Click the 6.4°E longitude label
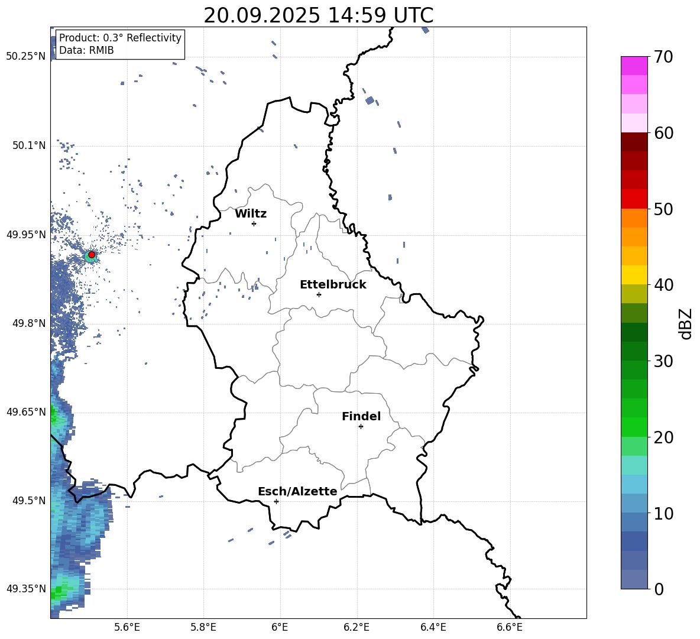The width and height of the screenshot is (700, 639). click(433, 627)
